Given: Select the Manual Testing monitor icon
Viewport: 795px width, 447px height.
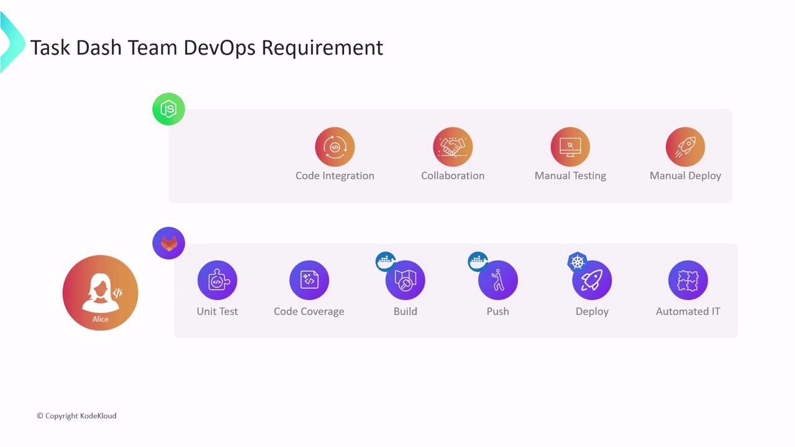Looking at the screenshot, I should coord(570,147).
